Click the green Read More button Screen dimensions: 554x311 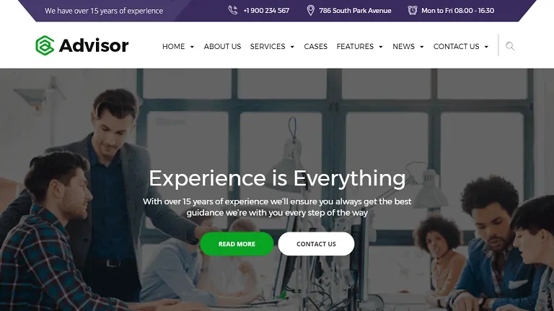237,244
